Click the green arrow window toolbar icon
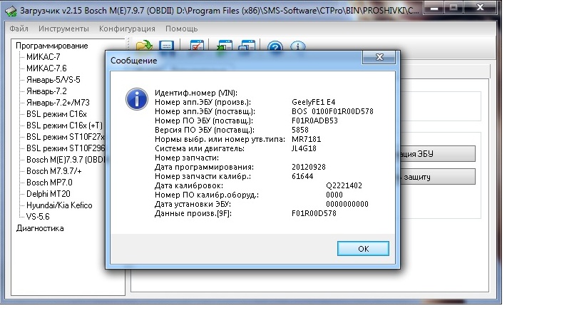The image size is (584, 328). 225,45
